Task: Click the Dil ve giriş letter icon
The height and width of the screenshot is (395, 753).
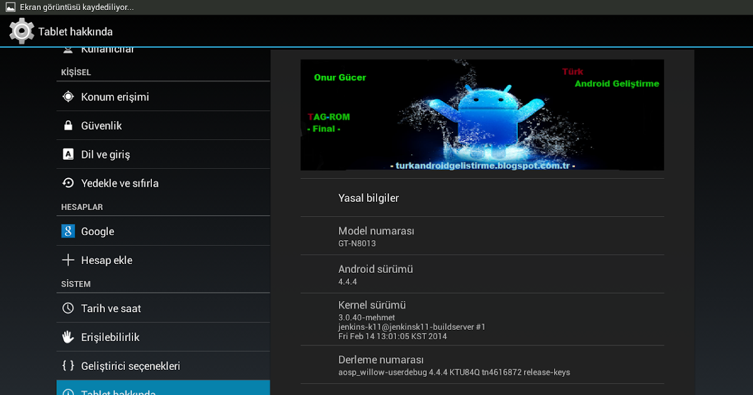Action: (x=68, y=154)
